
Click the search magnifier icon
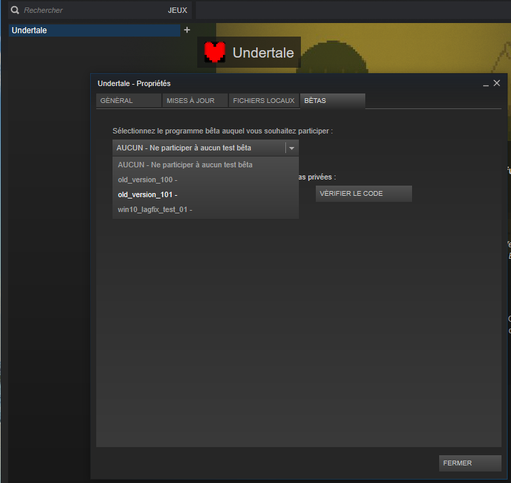(15, 10)
